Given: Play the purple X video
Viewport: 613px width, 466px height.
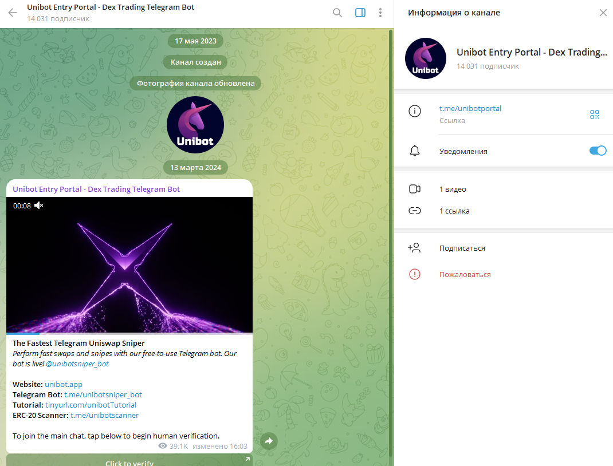Looking at the screenshot, I should (129, 265).
